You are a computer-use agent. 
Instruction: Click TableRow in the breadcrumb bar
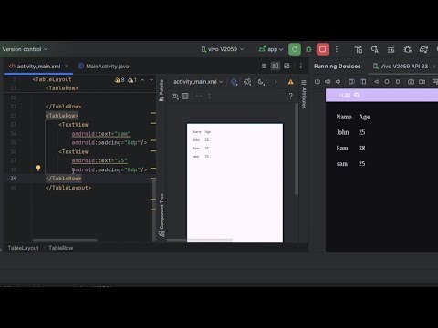(61, 248)
